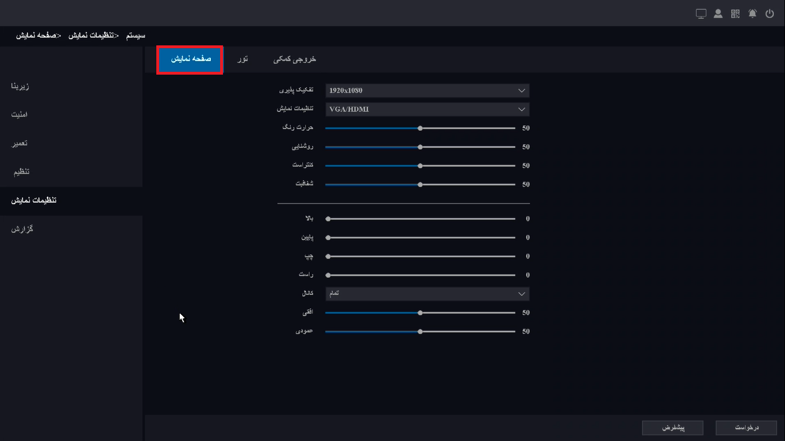Show the QR code icon
This screenshot has height=441, width=785.
[x=735, y=14]
